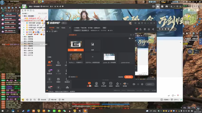
Task: Click the help icon beside smart mode checkbox
Action: (x=77, y=77)
